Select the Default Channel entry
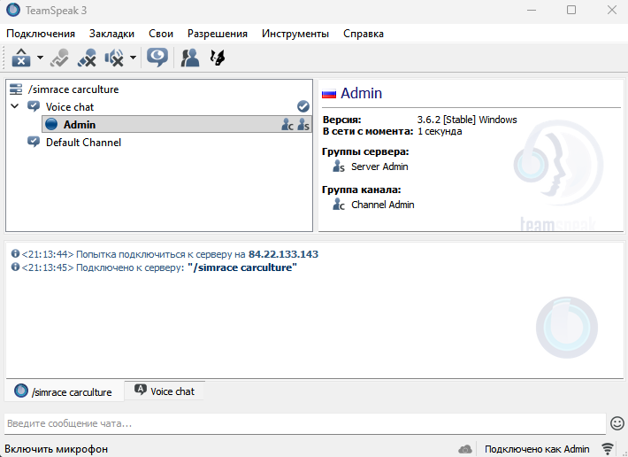Screen dimensions: 628x457 [x=83, y=143]
